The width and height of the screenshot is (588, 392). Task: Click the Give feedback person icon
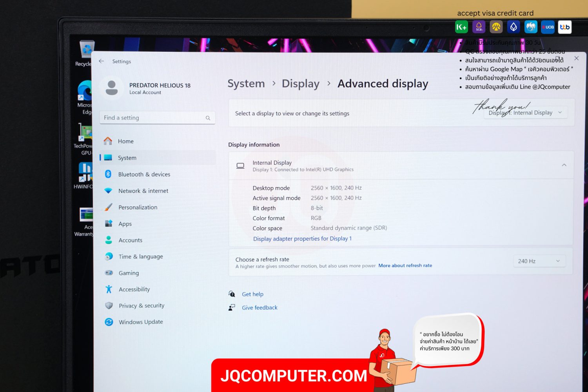click(232, 307)
